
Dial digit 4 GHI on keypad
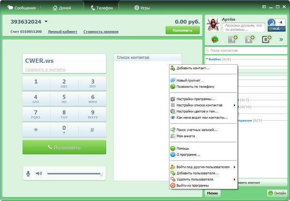36,99
